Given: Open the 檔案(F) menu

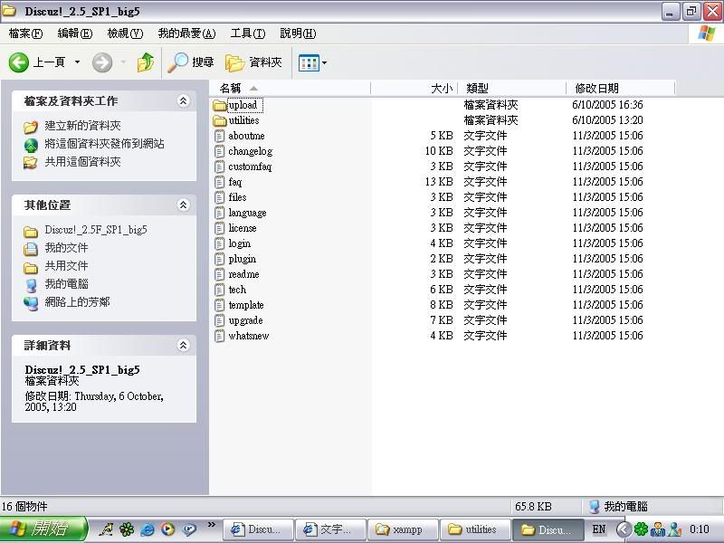Looking at the screenshot, I should pos(25,33).
